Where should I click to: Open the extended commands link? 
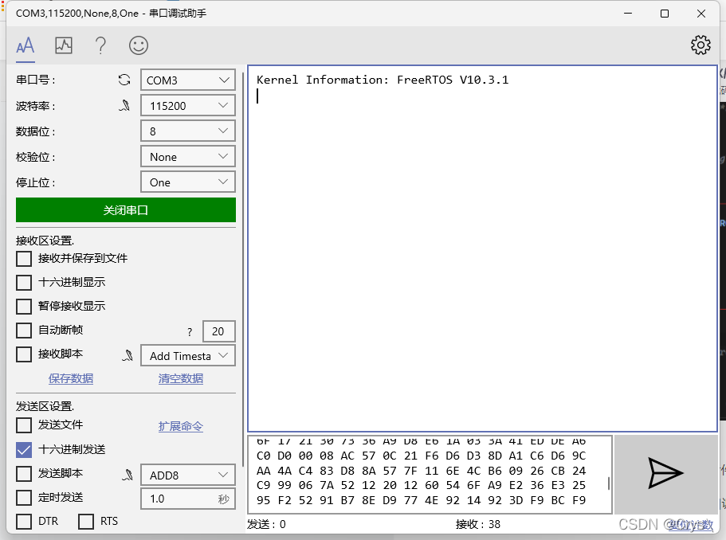[x=181, y=426]
